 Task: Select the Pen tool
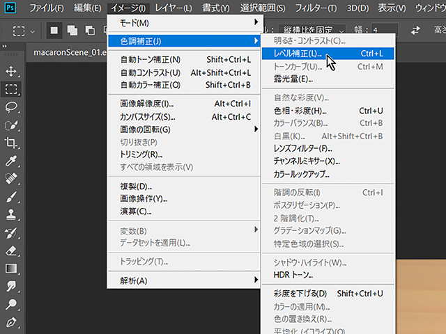pos(11,322)
